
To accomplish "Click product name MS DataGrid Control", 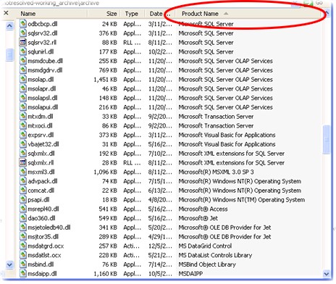I will [x=205, y=246].
